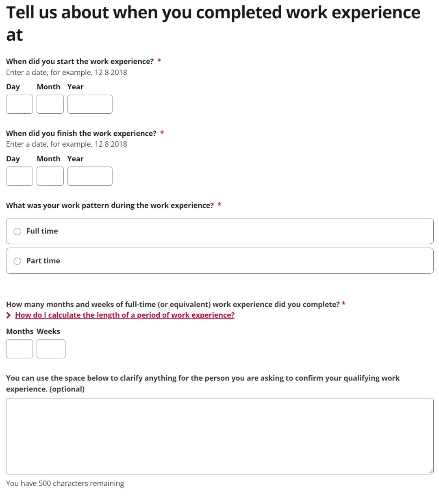Click the start date Month input box
This screenshot has width=439, height=500.
click(x=50, y=104)
